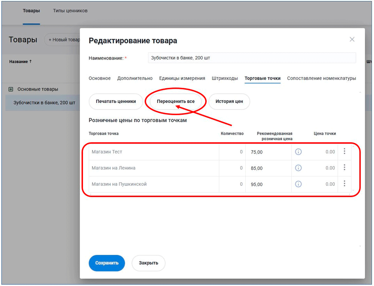Open three-dot menu for Магазин на Ленина
The image size is (374, 286).
[x=344, y=167]
